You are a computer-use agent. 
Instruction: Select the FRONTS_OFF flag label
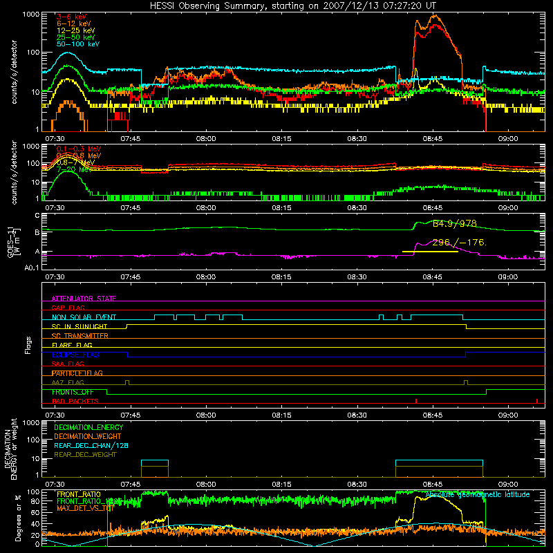[73, 392]
